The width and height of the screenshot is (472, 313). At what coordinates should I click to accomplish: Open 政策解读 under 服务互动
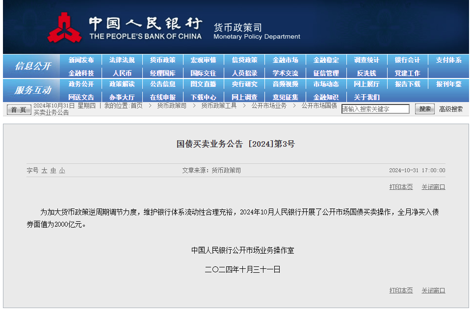122,84
